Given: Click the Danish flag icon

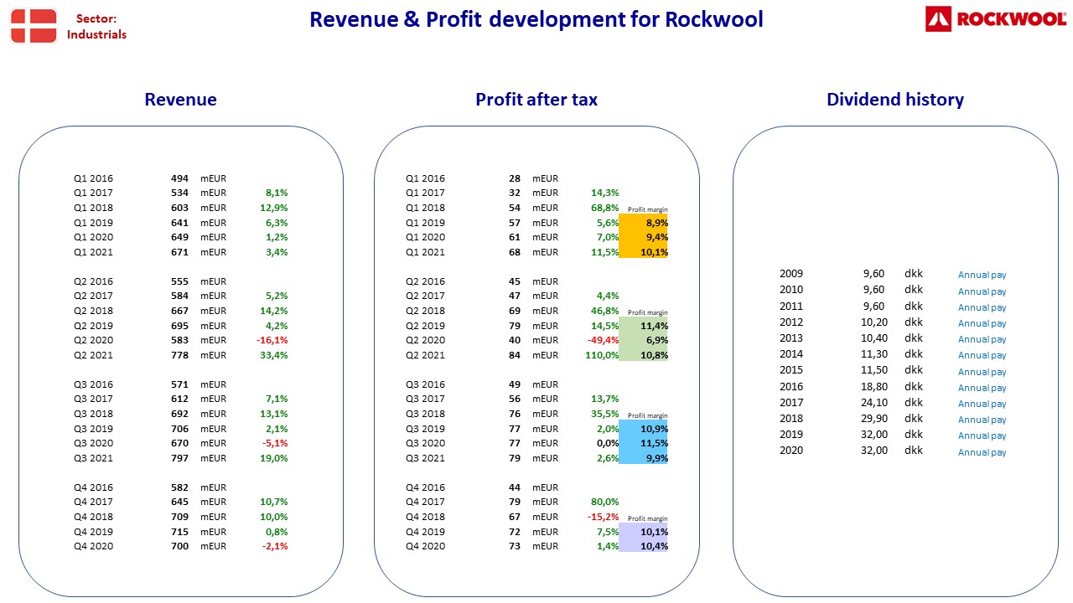Looking at the screenshot, I should pyautogui.click(x=34, y=26).
